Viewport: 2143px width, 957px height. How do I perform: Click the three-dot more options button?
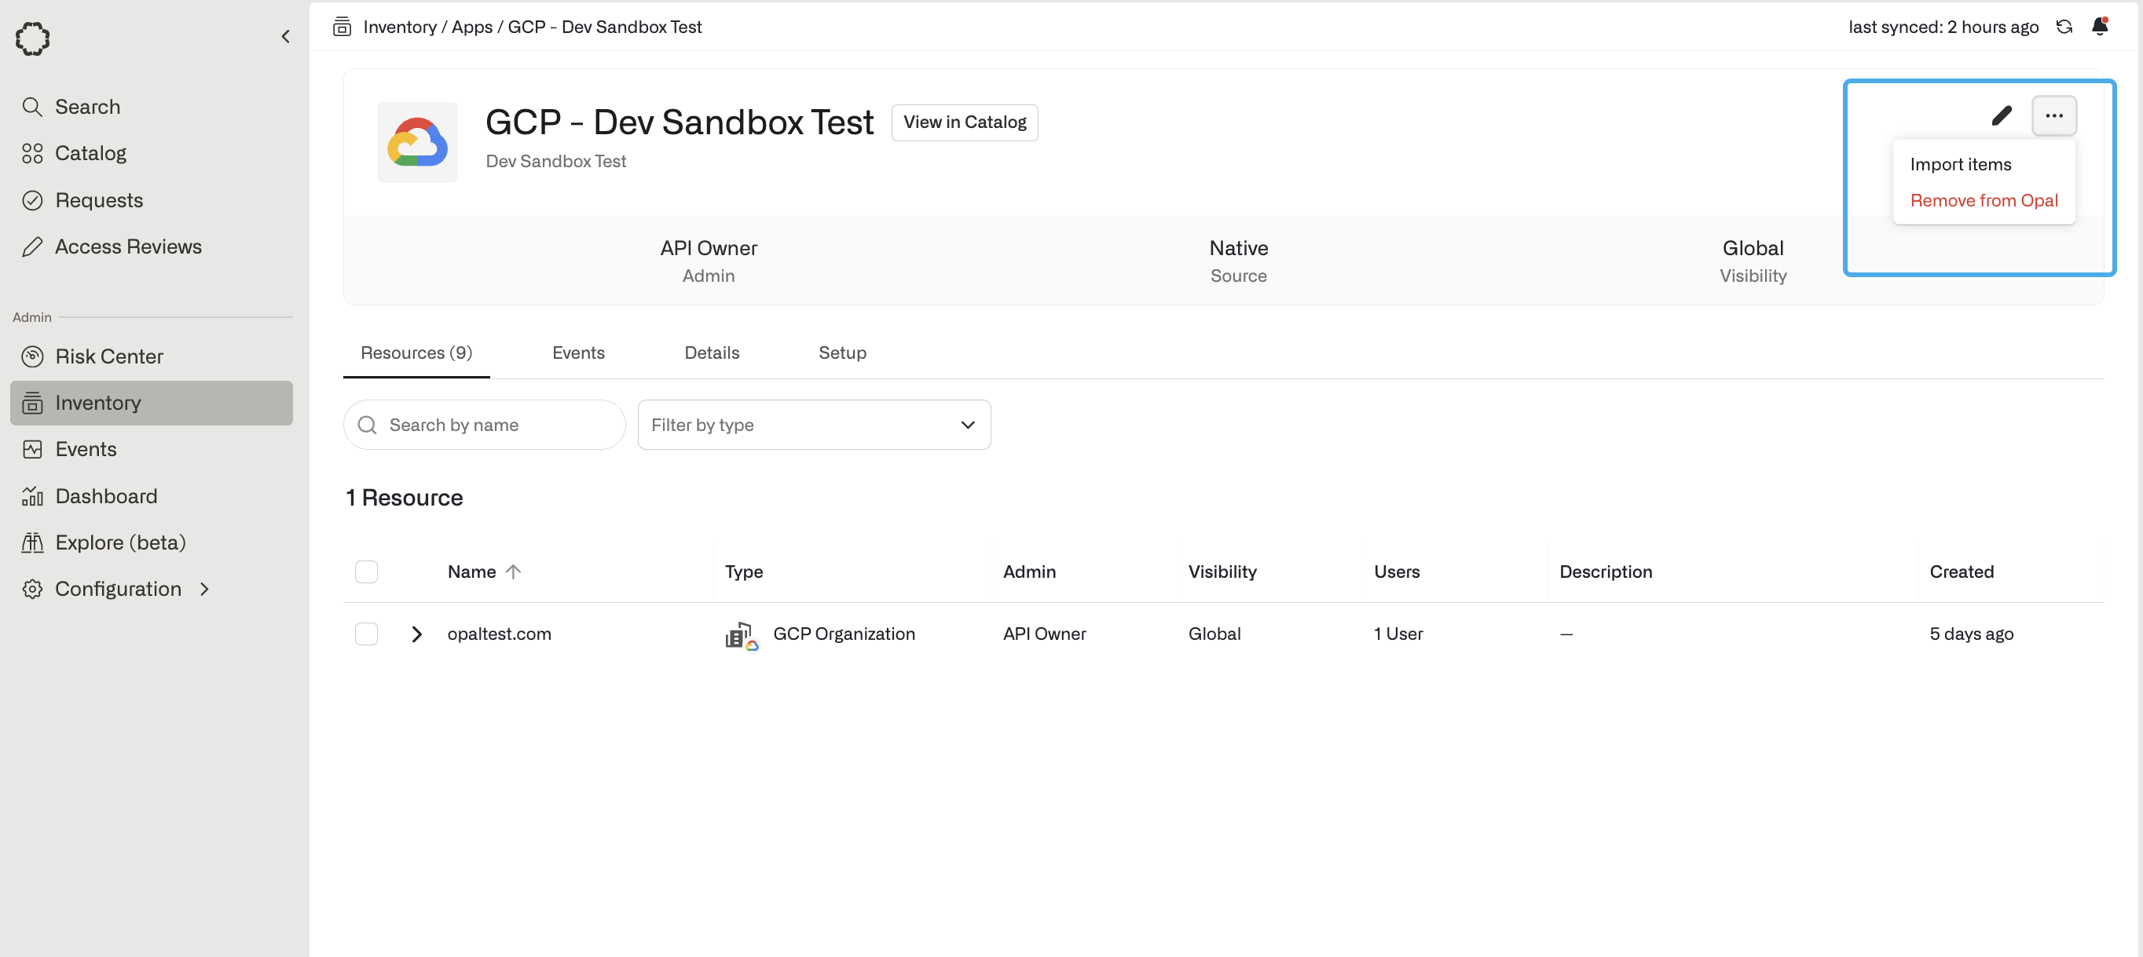[2053, 115]
